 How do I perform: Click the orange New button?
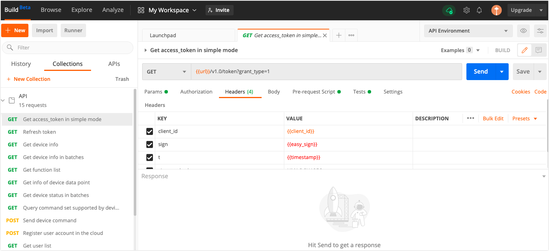click(15, 31)
